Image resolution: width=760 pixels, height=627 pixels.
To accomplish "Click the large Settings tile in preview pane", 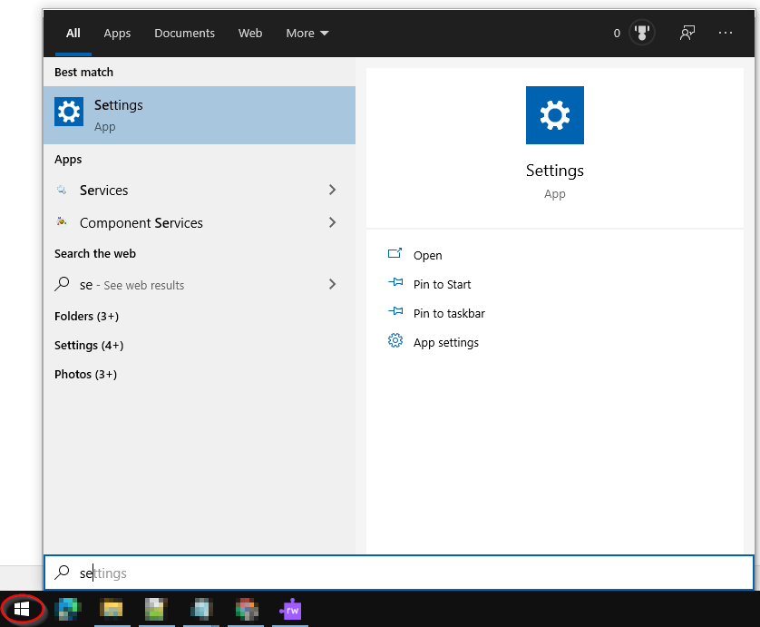I will [554, 115].
